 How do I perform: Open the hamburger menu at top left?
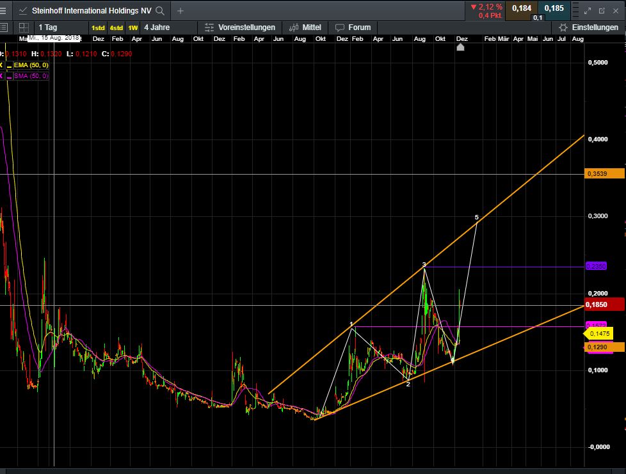3,11
